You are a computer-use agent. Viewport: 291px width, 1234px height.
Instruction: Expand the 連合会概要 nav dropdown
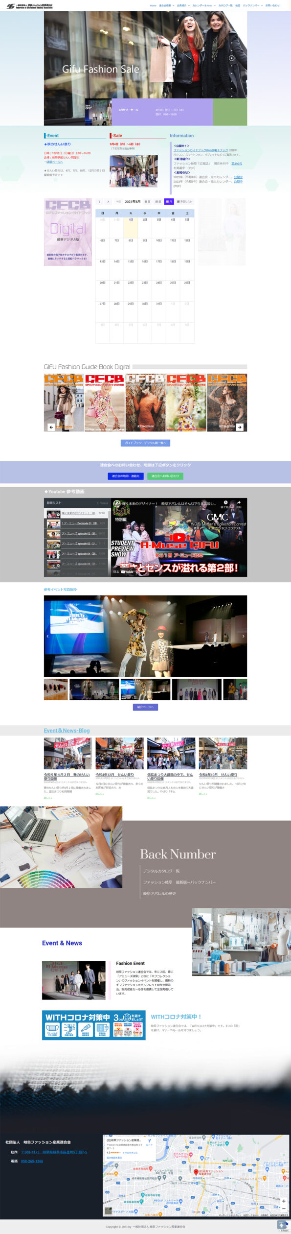166,5
